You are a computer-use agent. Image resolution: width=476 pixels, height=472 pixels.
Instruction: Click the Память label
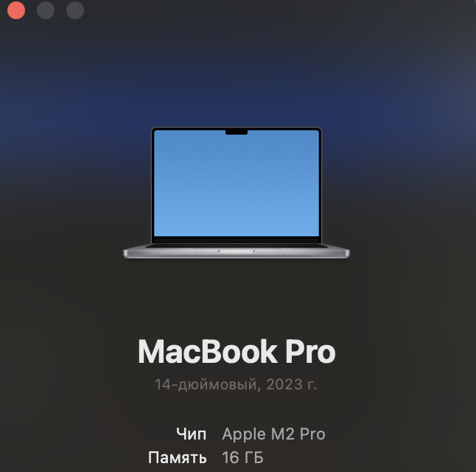point(178,457)
